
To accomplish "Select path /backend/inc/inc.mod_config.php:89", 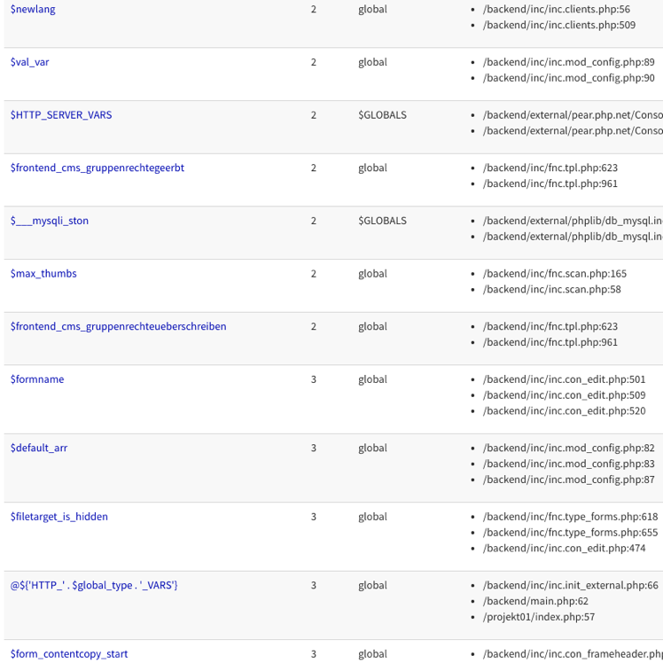I will (569, 62).
